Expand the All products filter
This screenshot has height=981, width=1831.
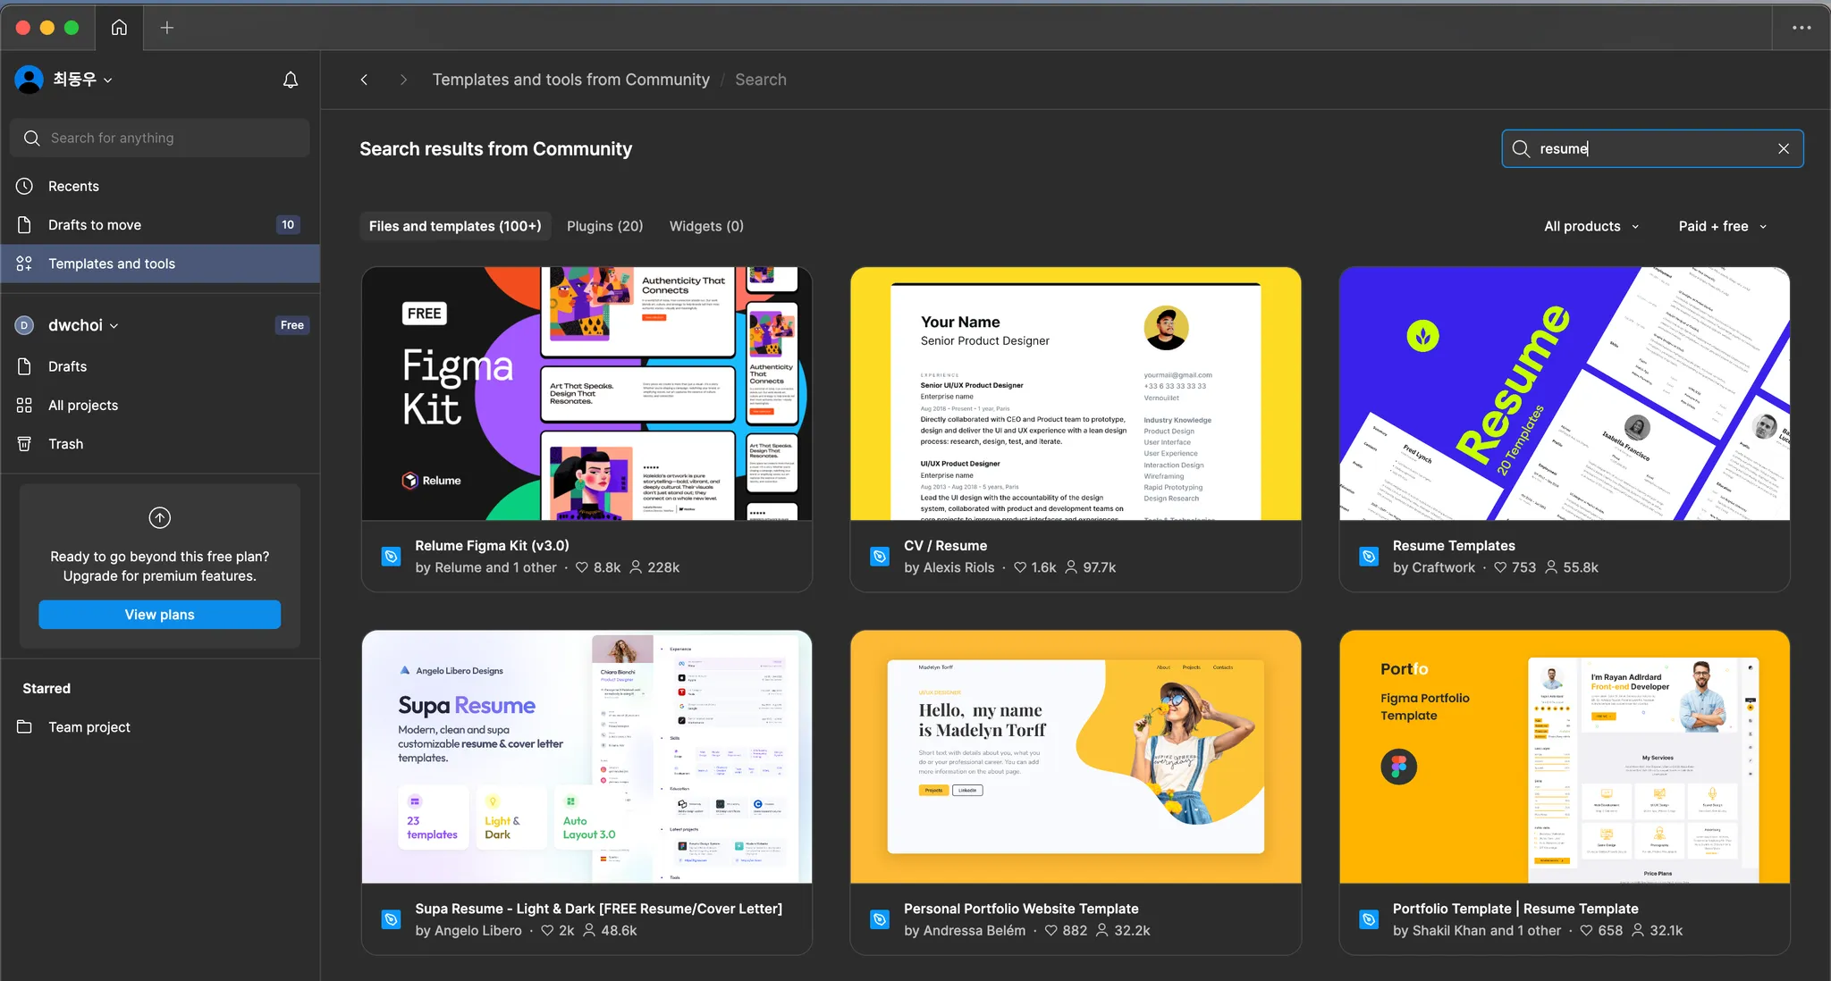coord(1591,226)
